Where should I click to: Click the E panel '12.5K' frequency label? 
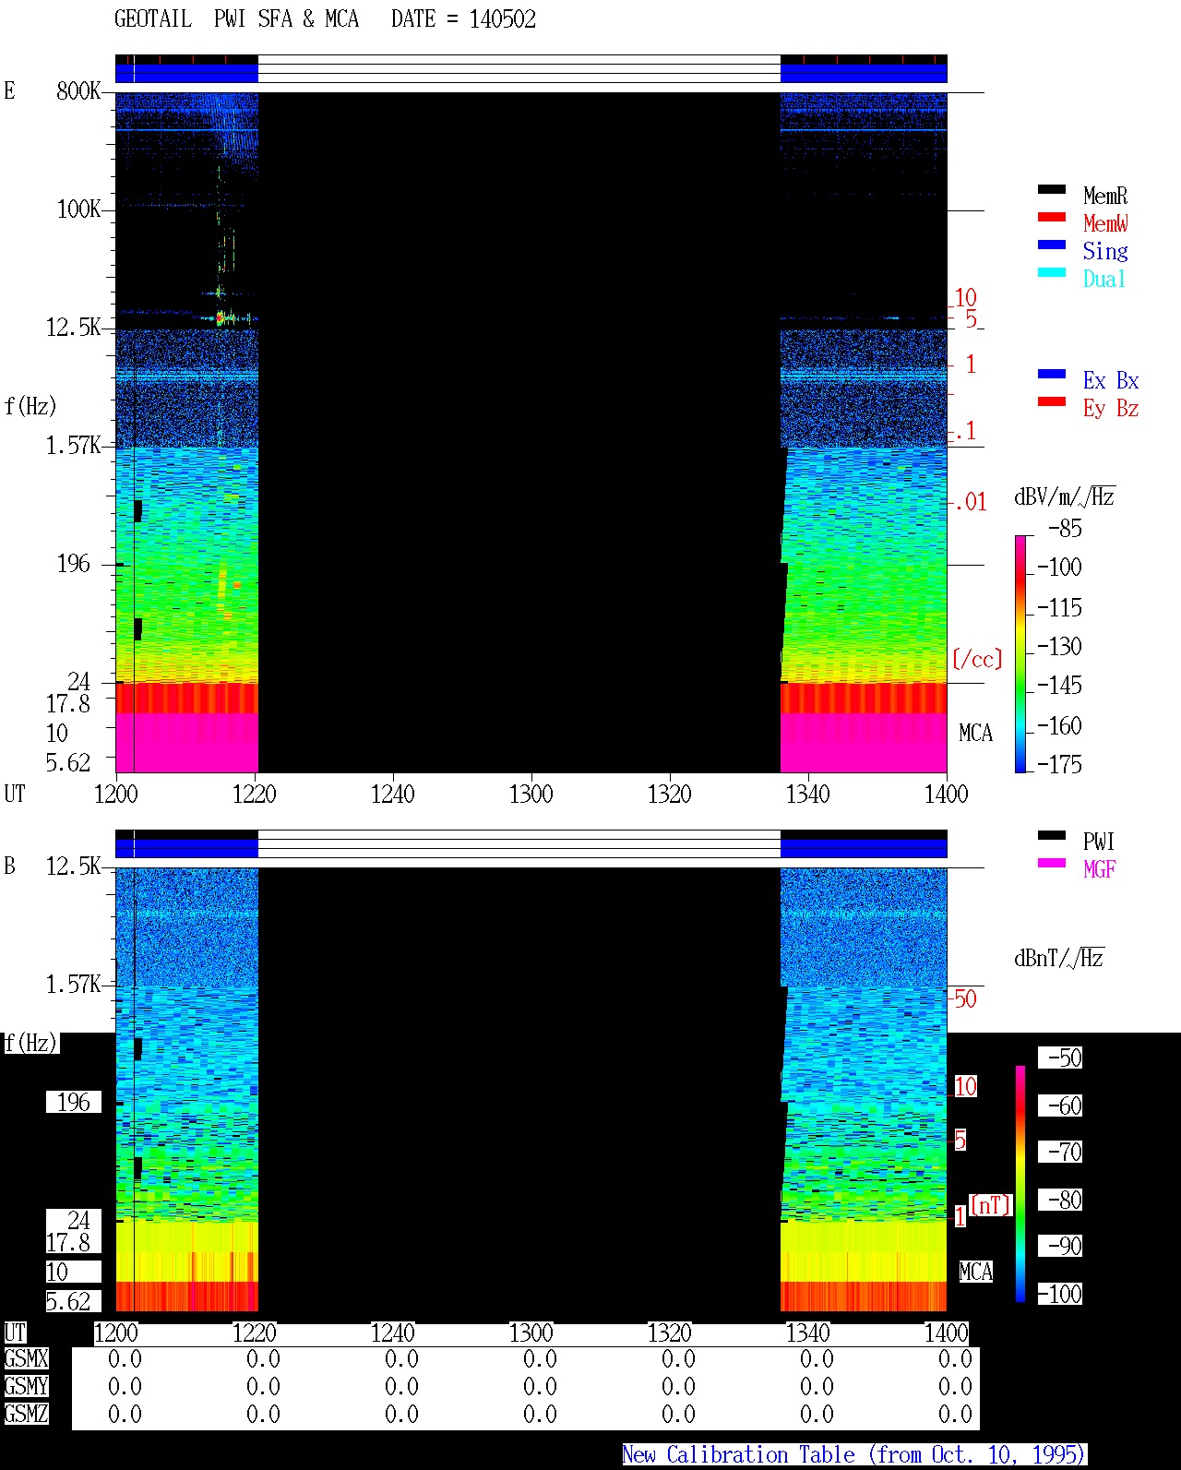[73, 328]
